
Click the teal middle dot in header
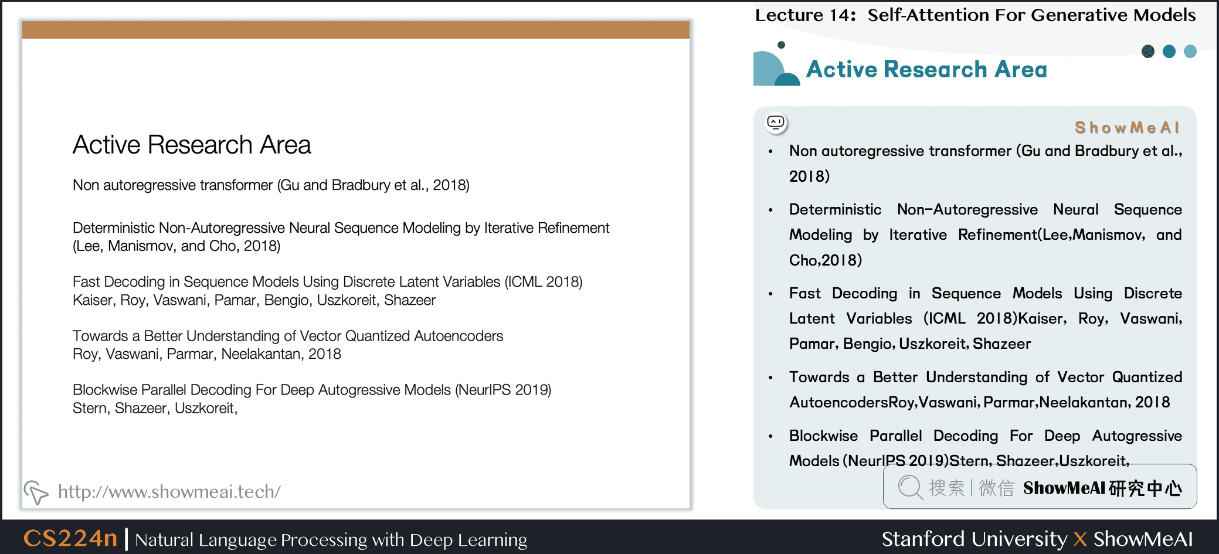click(1169, 52)
